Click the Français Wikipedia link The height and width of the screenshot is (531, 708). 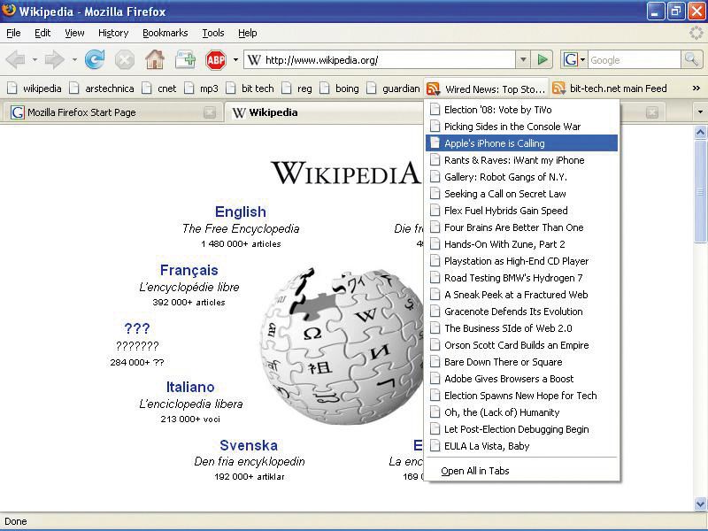pos(189,270)
